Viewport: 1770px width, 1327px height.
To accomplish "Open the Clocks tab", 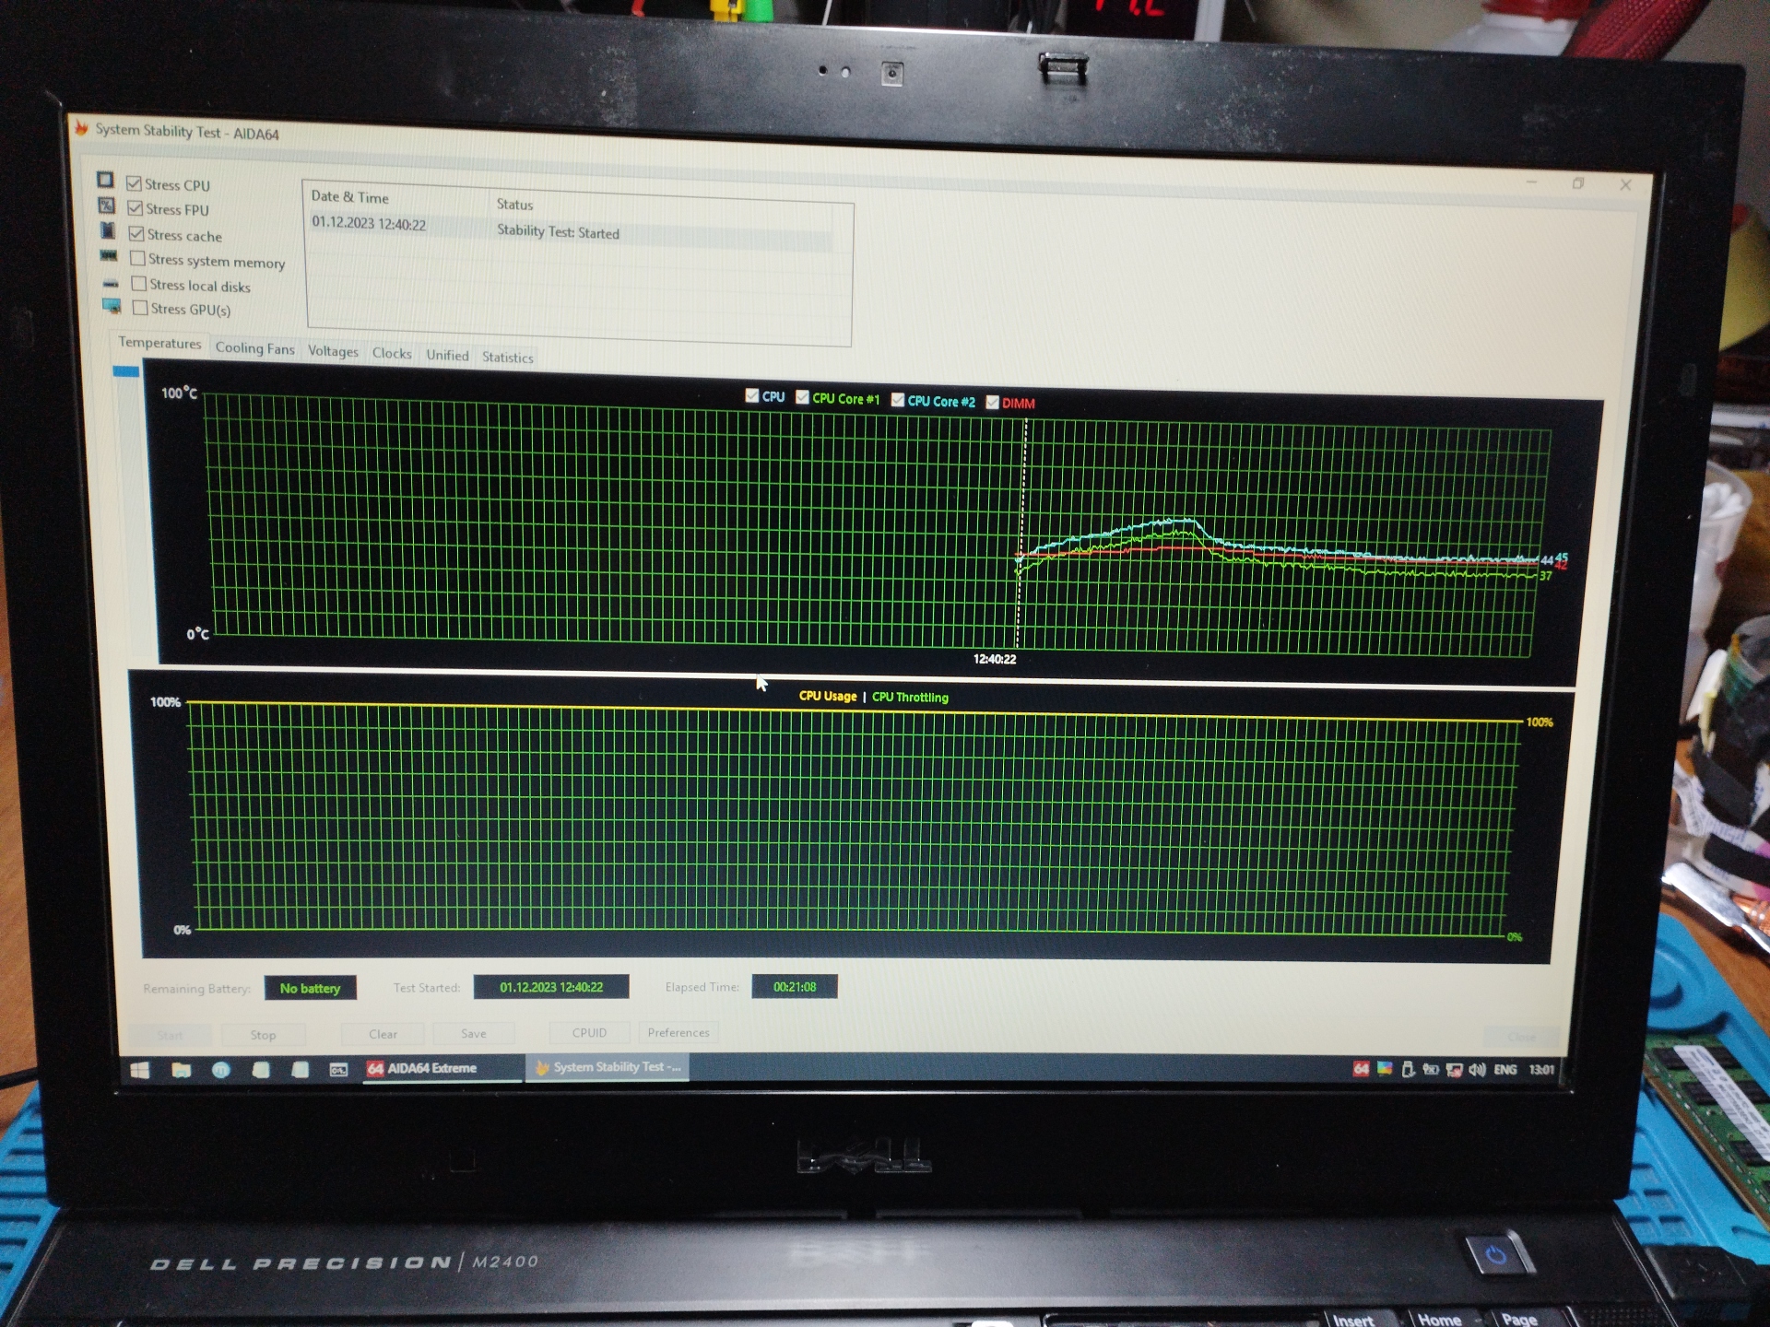I will coord(392,354).
